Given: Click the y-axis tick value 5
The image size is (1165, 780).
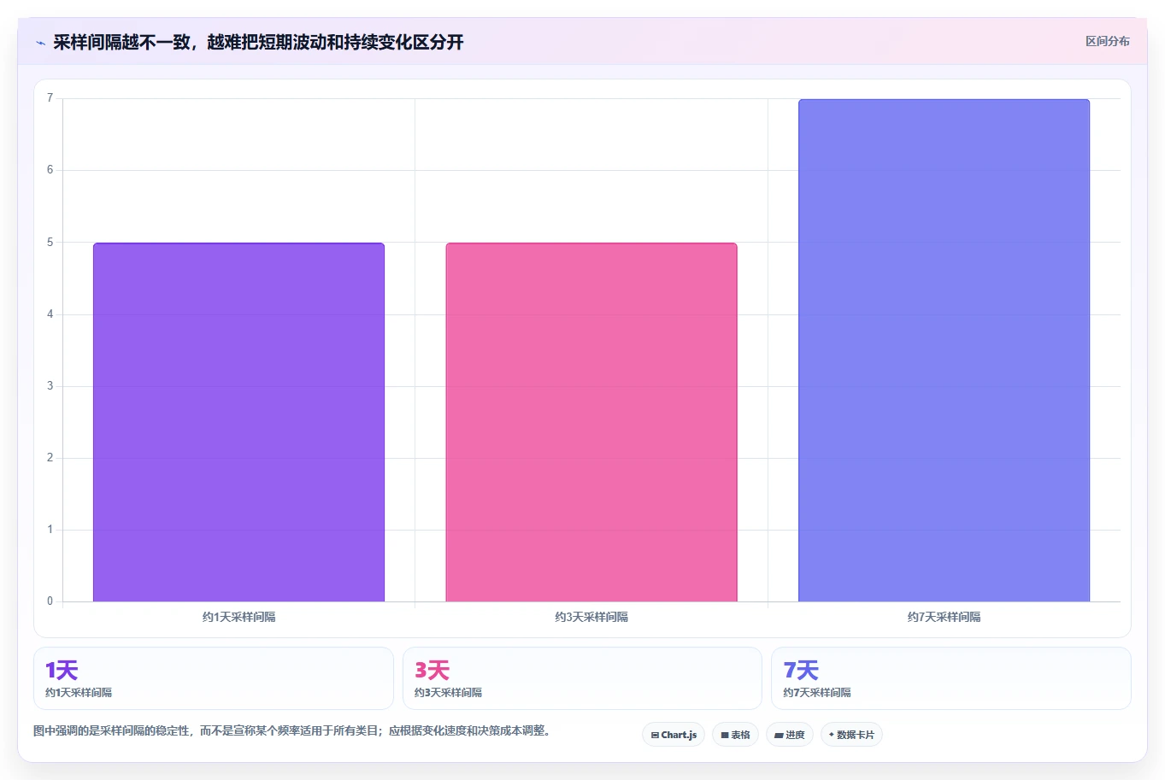Looking at the screenshot, I should 50,242.
